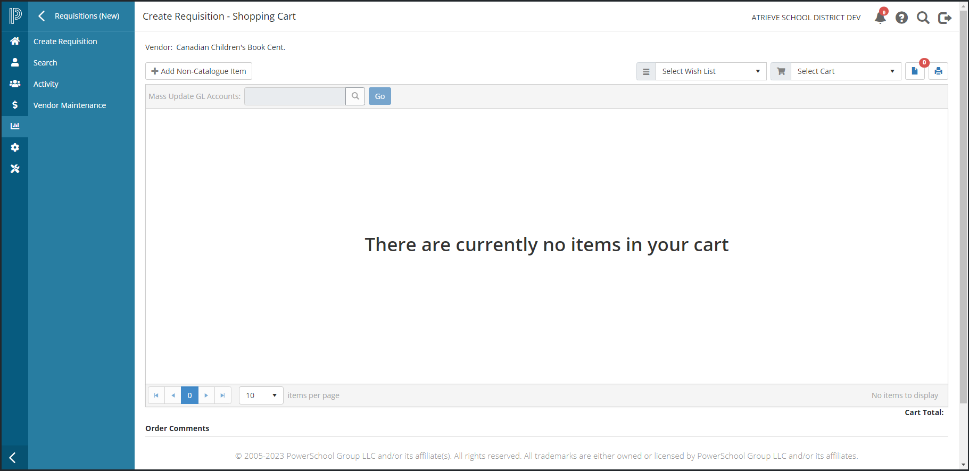Screen dimensions: 969x471
Task: Open the items per page dropdown
Action: tap(261, 395)
